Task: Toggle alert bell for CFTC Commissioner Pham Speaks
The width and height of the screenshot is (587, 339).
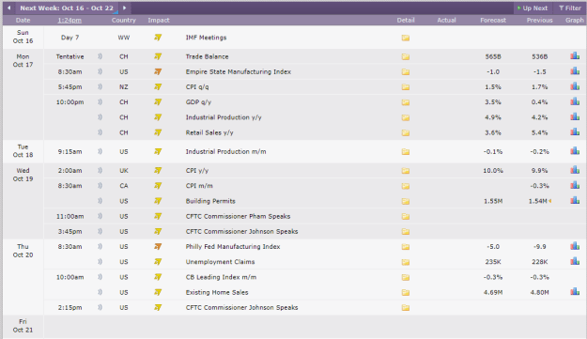Action: (x=100, y=216)
